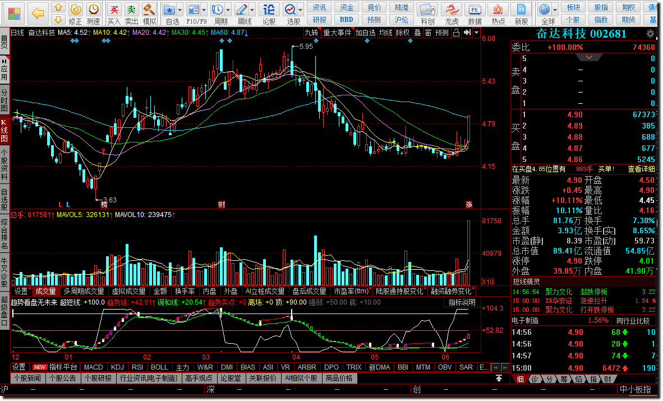This screenshot has width=663, height=401.
Task: Click the 周期 period clock icon
Action: [217, 9]
